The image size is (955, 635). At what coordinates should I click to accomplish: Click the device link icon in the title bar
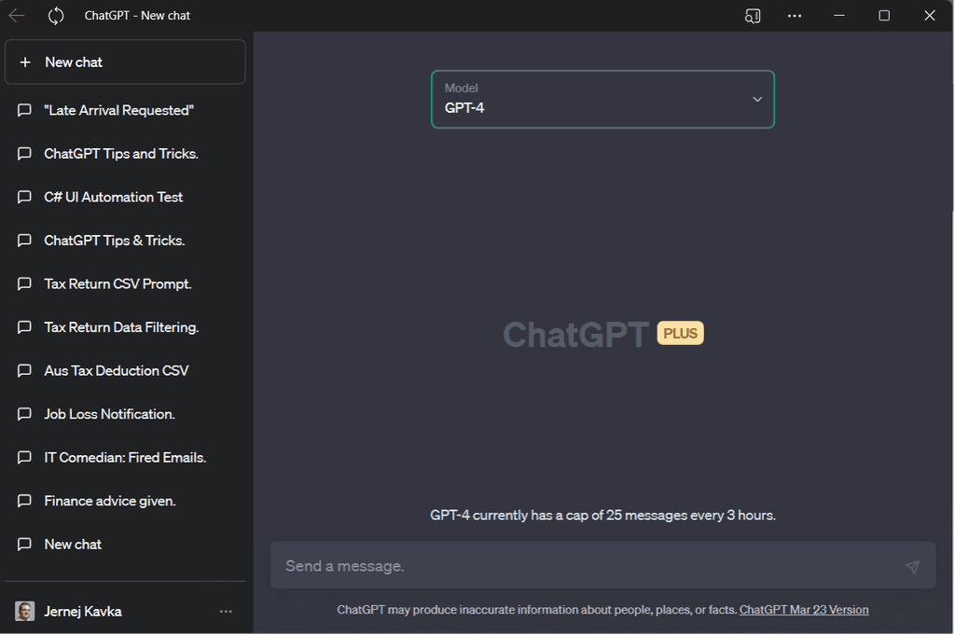click(x=752, y=16)
